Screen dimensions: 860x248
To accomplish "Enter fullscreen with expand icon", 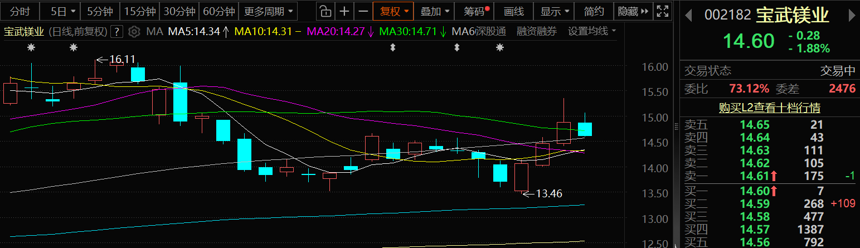I will click(x=662, y=11).
